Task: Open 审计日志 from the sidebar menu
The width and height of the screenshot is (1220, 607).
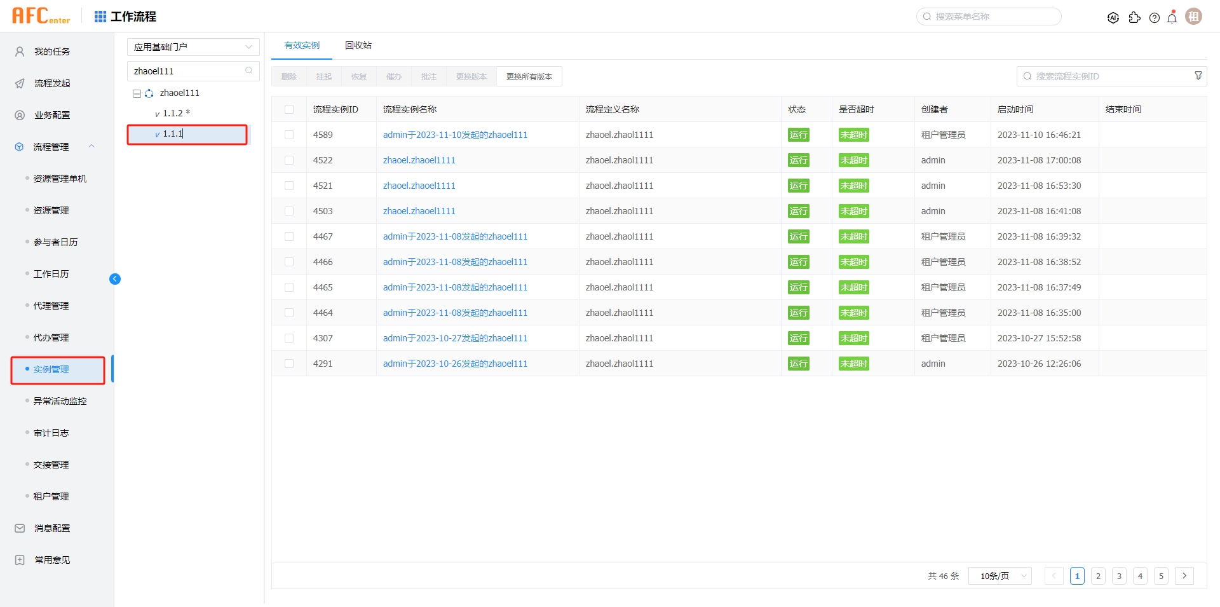Action: [52, 432]
